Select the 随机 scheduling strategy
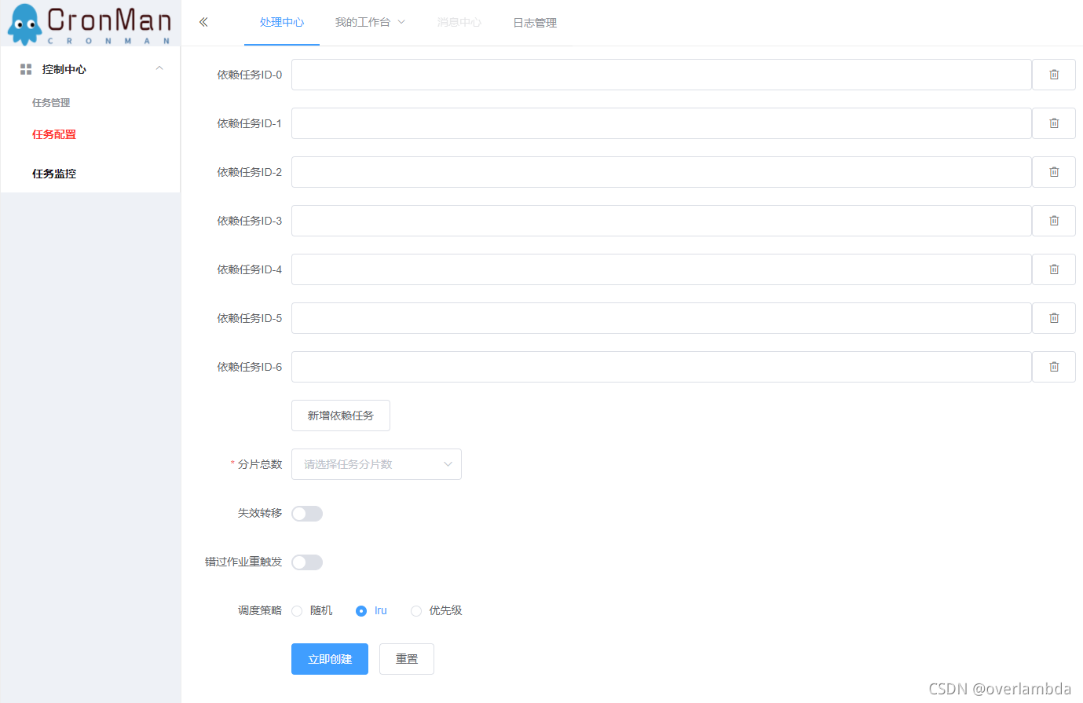 click(x=312, y=611)
